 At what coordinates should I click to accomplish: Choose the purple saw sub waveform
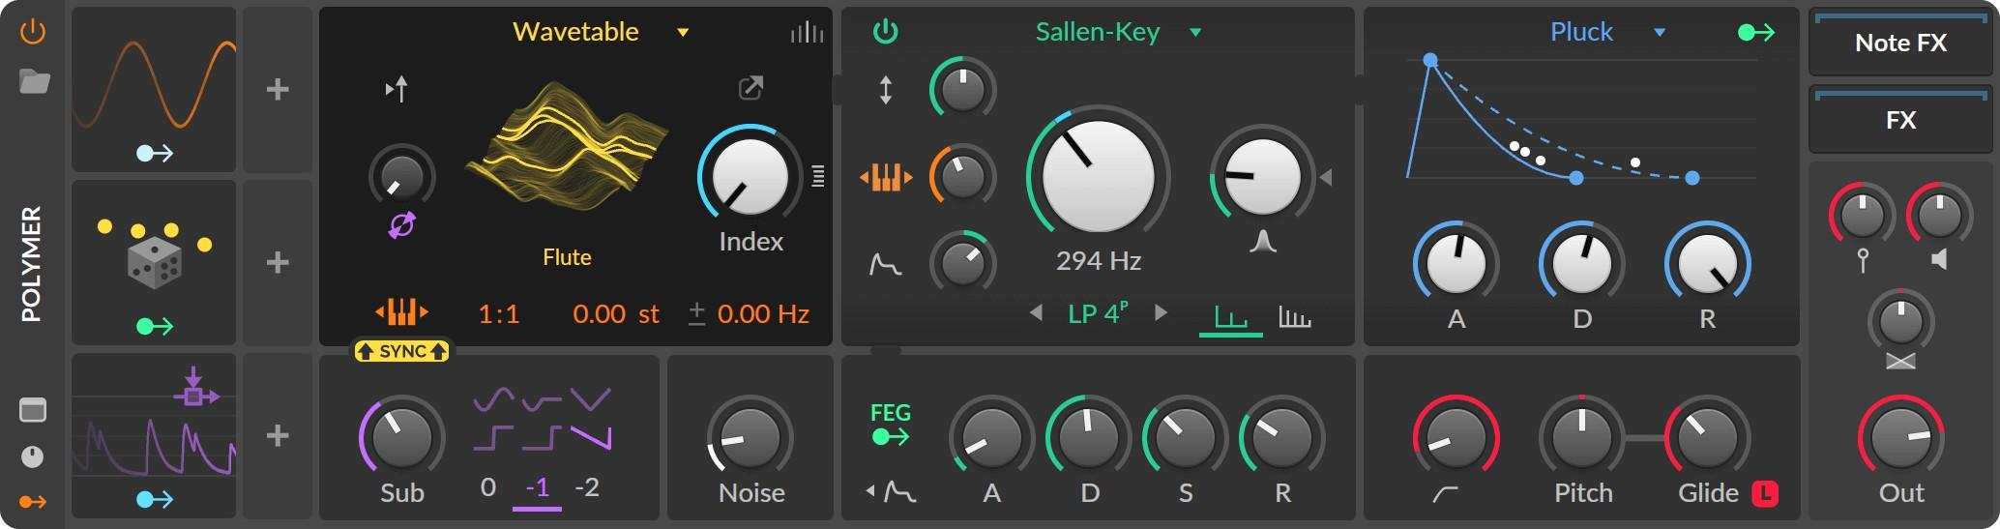(x=591, y=438)
